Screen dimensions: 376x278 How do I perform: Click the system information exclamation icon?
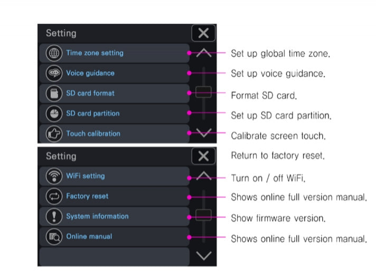(x=53, y=216)
